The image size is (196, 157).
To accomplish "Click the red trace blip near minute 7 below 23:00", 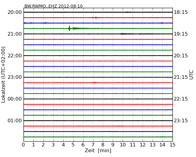I will pyautogui.click(x=94, y=83).
